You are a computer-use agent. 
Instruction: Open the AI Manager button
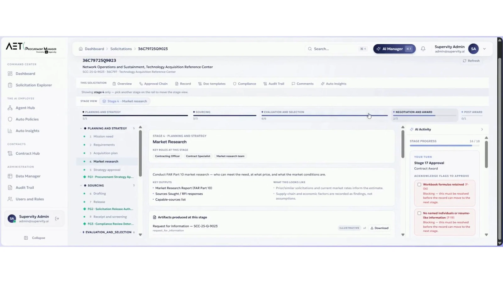coord(394,49)
